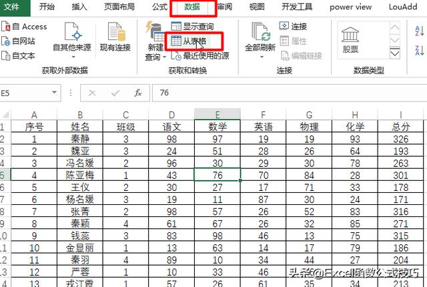Select total score cell 326

click(400, 139)
